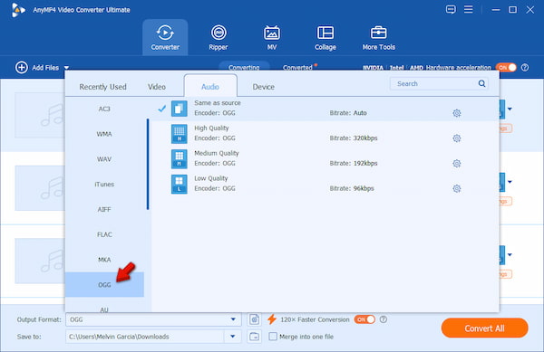Screen dimensions: 544x352
Task: Select FLAC format in list
Action: pyautogui.click(x=104, y=234)
